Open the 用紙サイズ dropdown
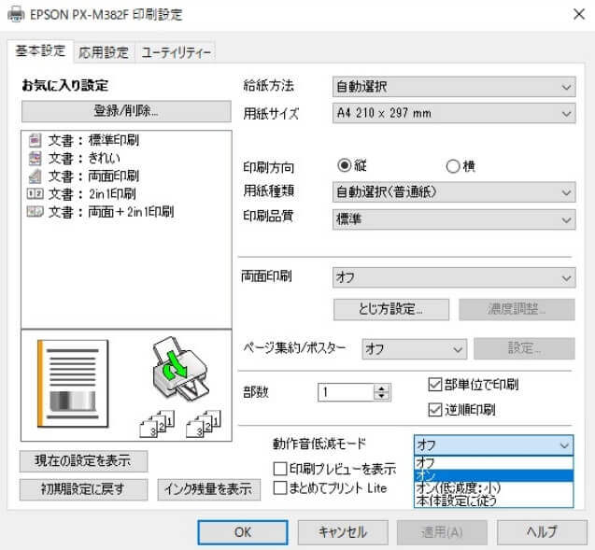 pyautogui.click(x=454, y=113)
